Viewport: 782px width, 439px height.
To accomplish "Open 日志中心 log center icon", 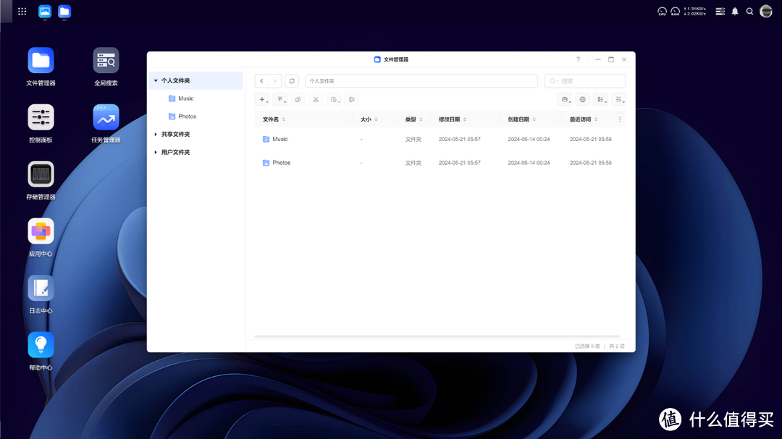I will click(41, 289).
